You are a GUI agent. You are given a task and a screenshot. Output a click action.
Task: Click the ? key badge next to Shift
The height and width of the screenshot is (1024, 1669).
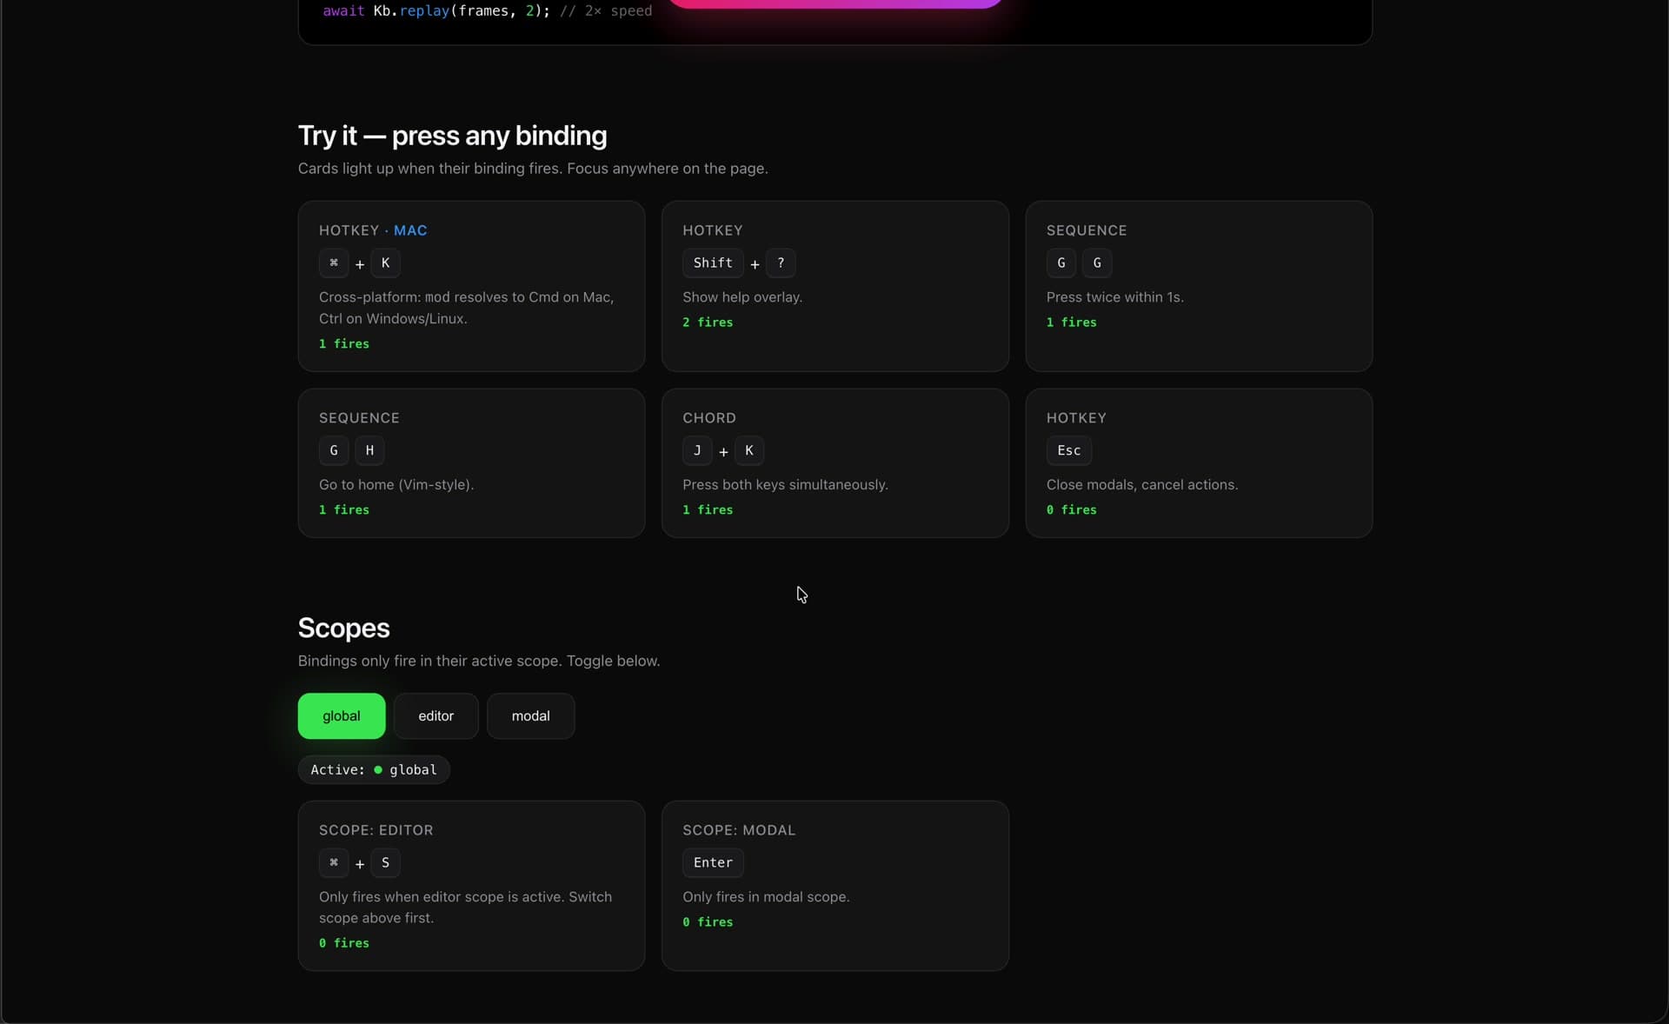coord(781,263)
